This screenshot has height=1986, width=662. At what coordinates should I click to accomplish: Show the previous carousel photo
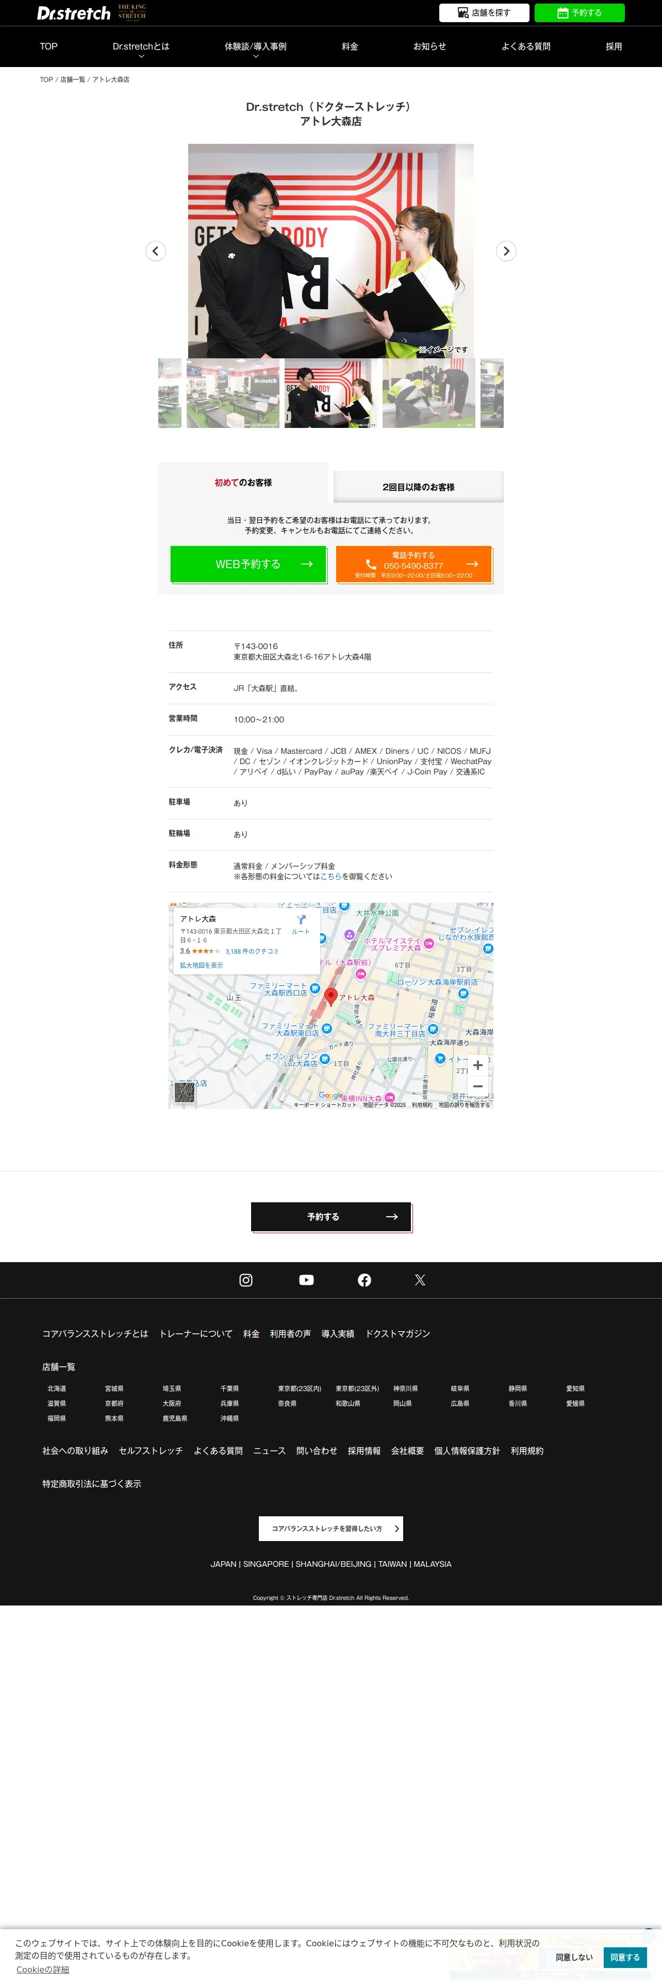pyautogui.click(x=156, y=251)
